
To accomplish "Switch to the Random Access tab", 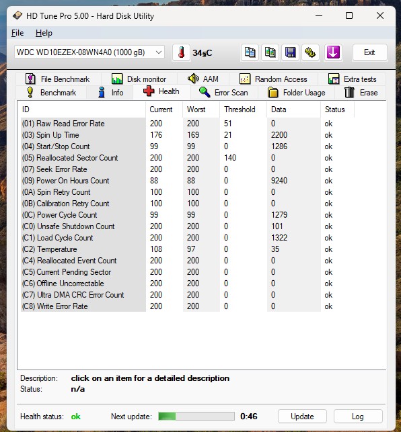I will coord(273,79).
